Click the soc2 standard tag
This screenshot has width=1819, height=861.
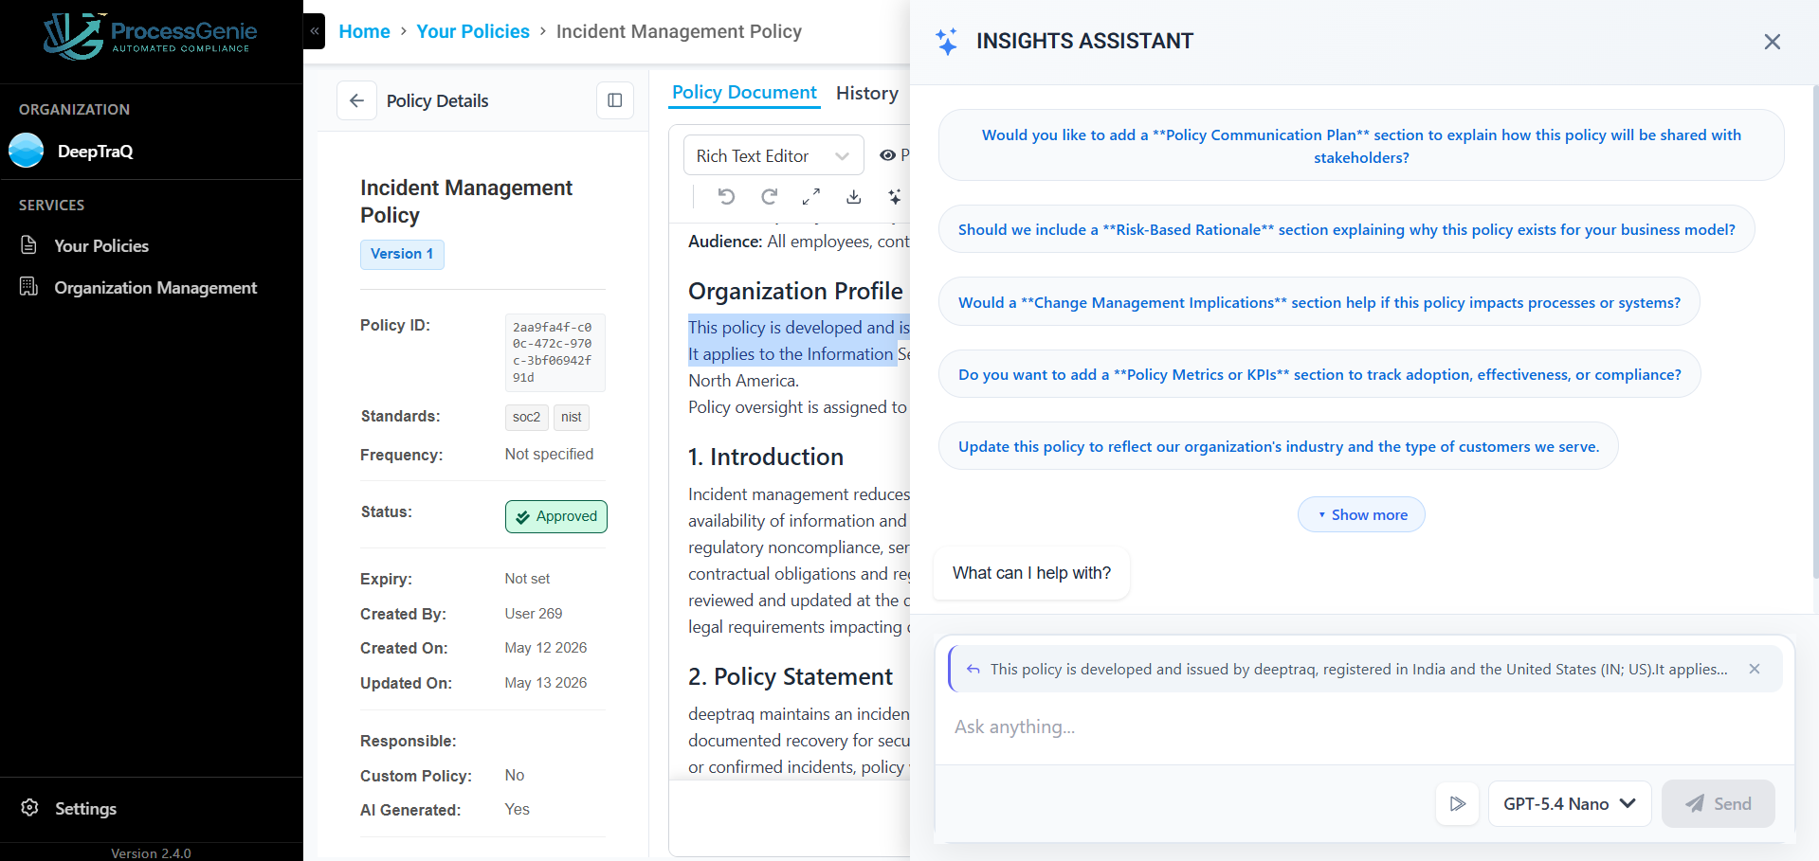[526, 417]
